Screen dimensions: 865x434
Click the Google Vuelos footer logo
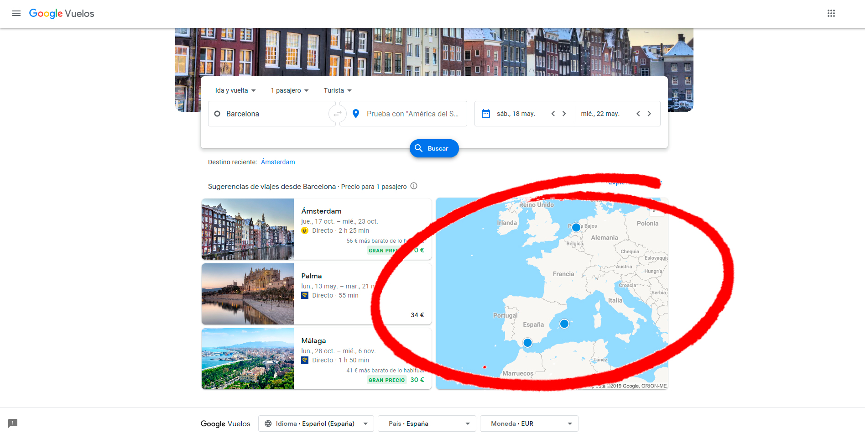point(225,424)
